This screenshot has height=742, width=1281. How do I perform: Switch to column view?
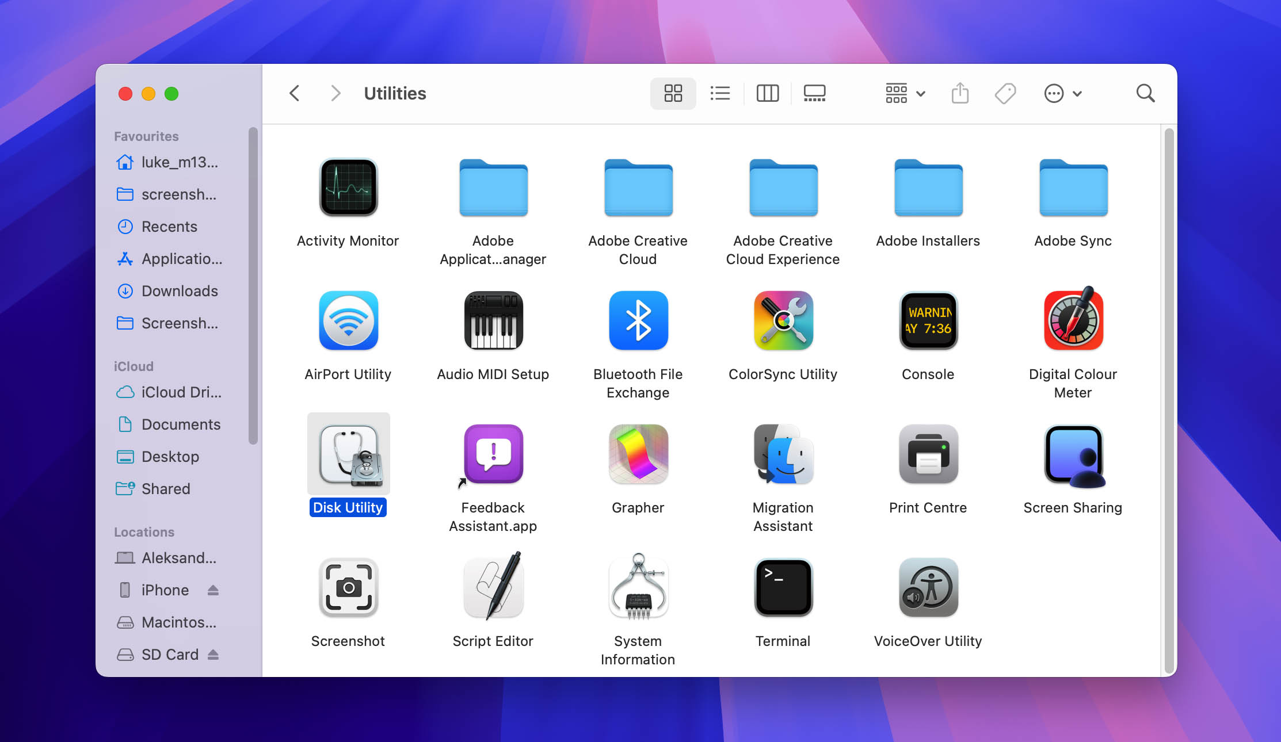(x=767, y=93)
